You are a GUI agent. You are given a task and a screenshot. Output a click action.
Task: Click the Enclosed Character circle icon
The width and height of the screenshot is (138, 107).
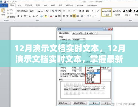(59, 16)
